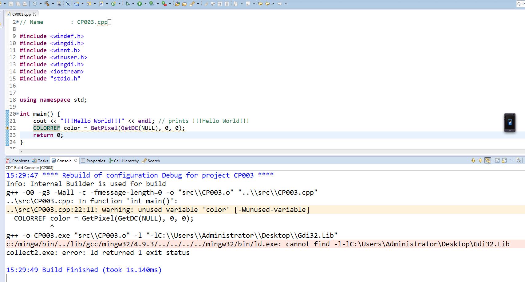Viewport: 525px width, 282px height.
Task: Click the binary 010 toolbar icon
Action: (x=59, y=4)
